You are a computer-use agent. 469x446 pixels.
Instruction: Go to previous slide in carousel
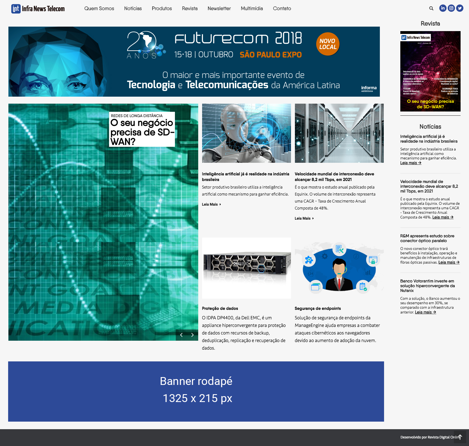(x=181, y=335)
